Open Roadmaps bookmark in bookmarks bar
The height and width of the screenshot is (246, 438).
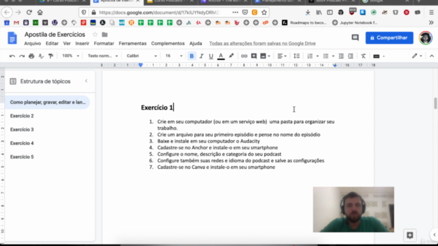(x=305, y=23)
